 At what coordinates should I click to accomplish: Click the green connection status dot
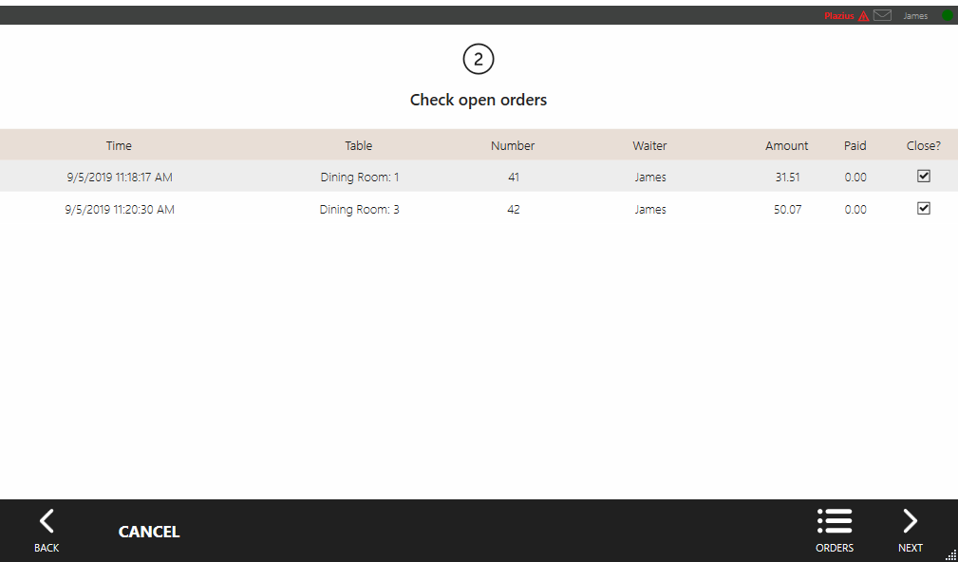(948, 16)
